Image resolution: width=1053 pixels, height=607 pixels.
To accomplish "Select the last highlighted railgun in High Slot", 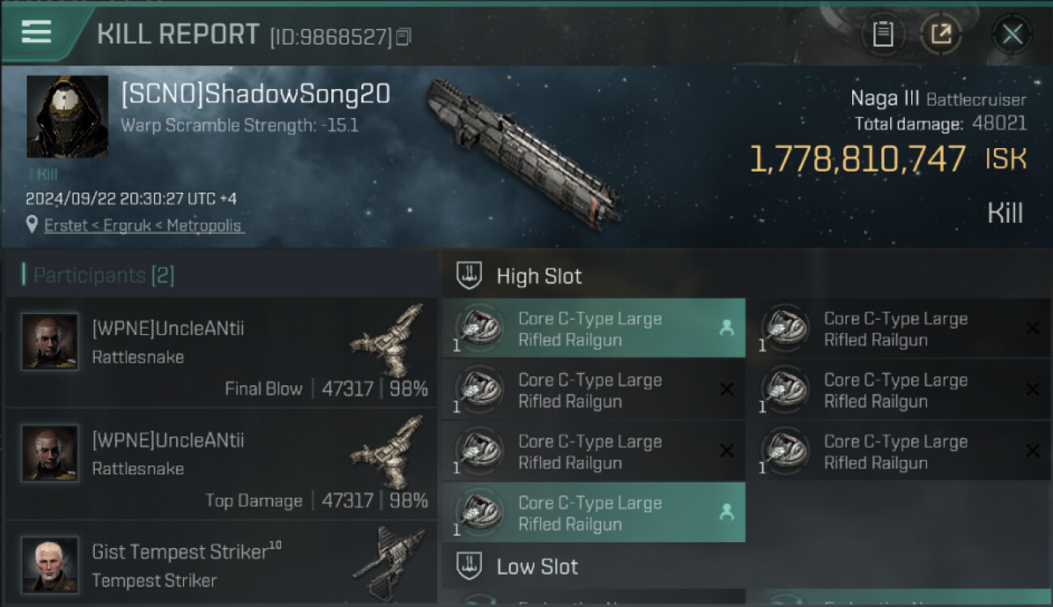I will click(x=594, y=512).
